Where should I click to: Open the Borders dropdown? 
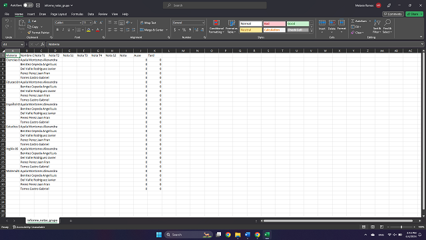[83, 30]
